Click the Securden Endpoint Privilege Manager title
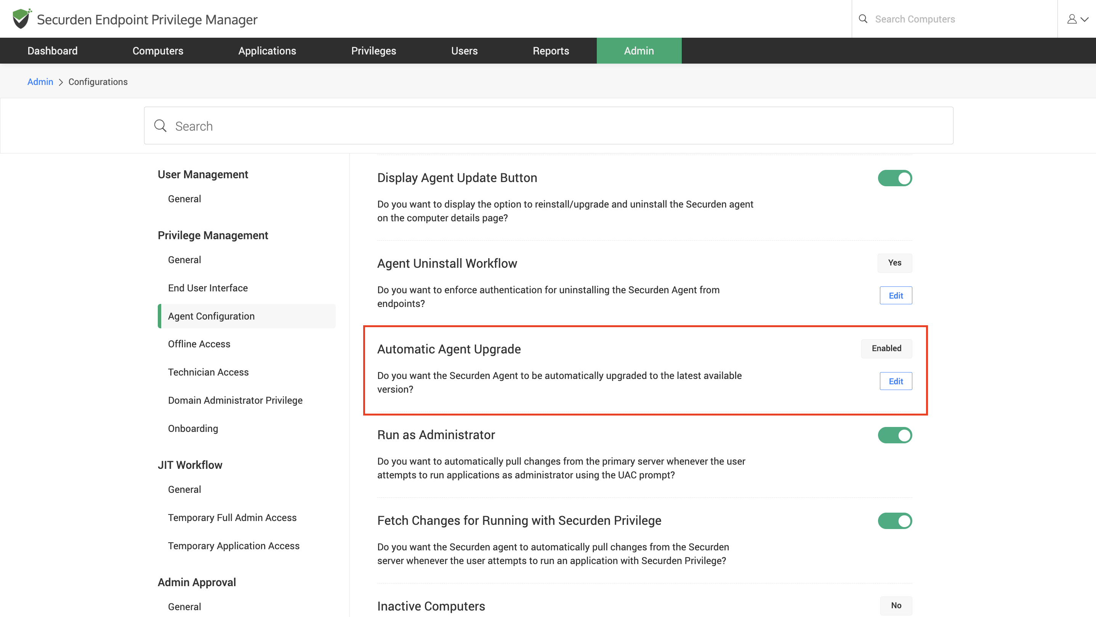This screenshot has width=1096, height=617. coord(147,19)
